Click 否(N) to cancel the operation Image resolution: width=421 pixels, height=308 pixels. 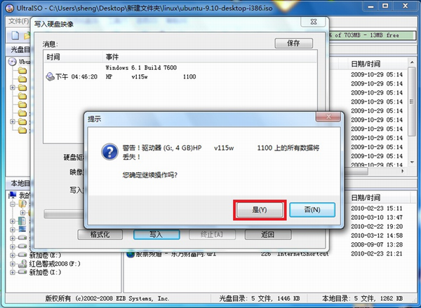click(x=312, y=210)
